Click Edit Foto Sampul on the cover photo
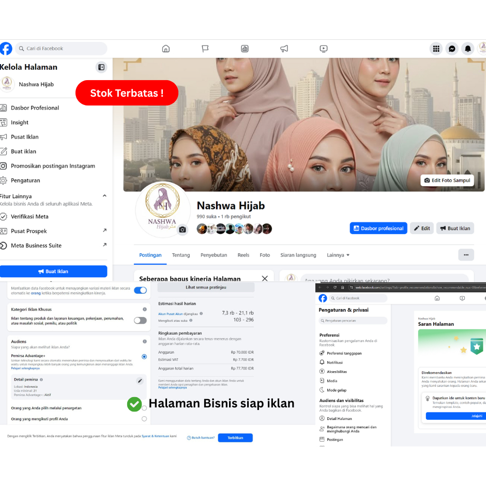486x486 pixels. [x=447, y=180]
